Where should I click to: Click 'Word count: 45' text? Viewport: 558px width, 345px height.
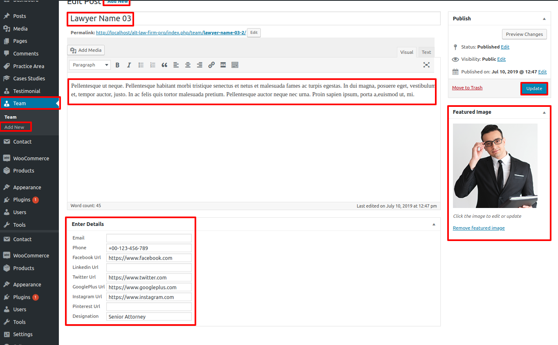86,206
